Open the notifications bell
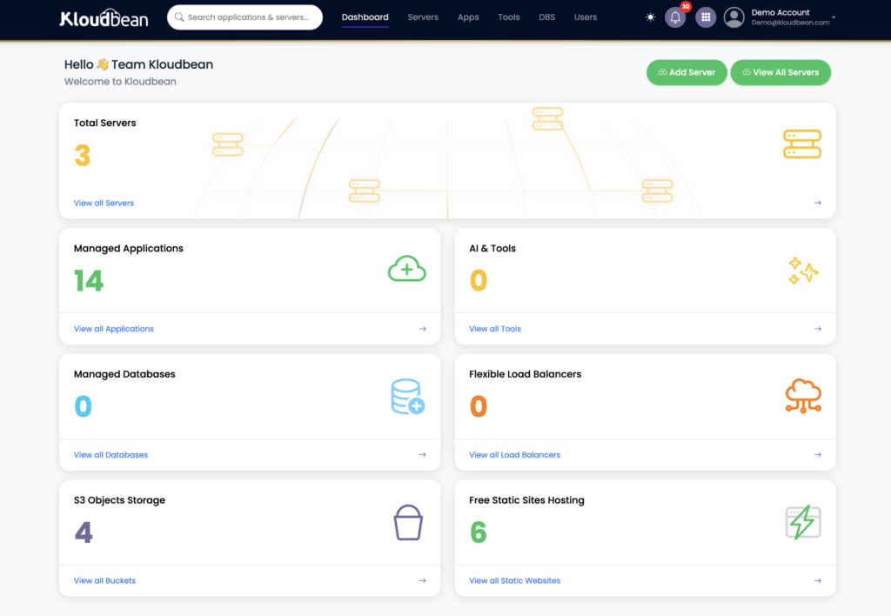The image size is (891, 616). click(675, 17)
